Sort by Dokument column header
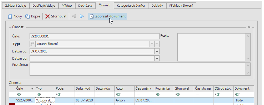The width and height of the screenshot is (264, 105). (x=244, y=88)
